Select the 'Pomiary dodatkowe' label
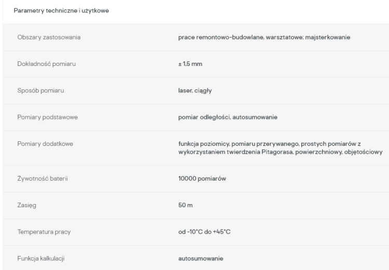389x270 pixels. pos(45,144)
